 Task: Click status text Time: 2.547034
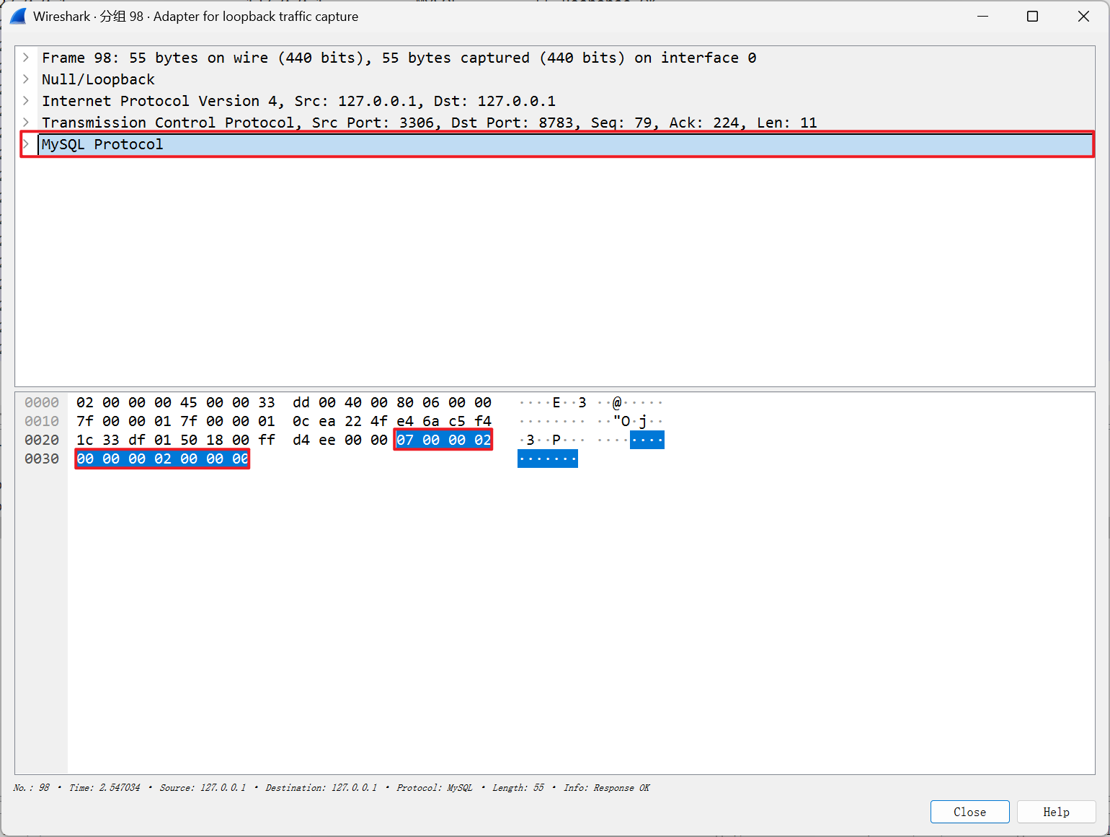tap(105, 788)
